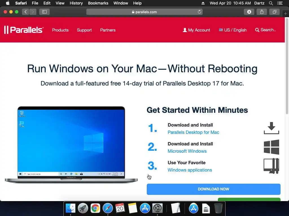Go back with Safari's back arrow

coord(25,12)
